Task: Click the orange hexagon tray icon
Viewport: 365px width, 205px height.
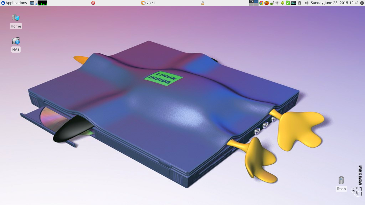Action: click(267, 3)
